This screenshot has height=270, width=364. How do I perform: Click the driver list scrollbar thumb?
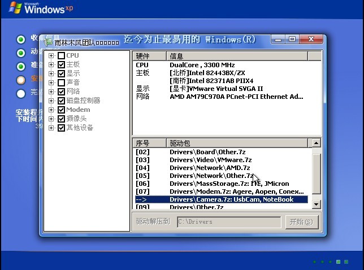coord(316,173)
